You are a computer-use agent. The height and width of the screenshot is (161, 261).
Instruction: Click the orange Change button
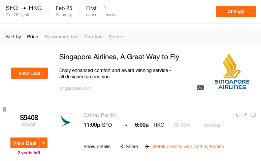click(x=236, y=11)
